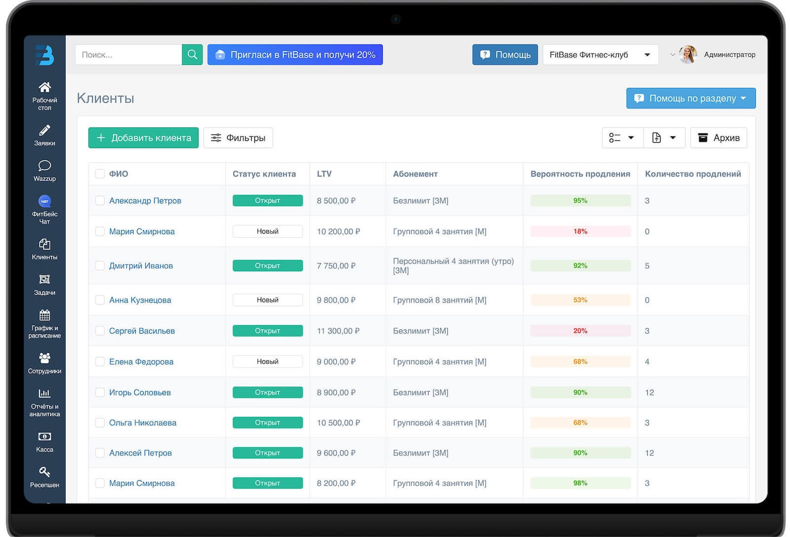The height and width of the screenshot is (537, 790).
Task: Click the Добавить клиента button
Action: (x=143, y=138)
